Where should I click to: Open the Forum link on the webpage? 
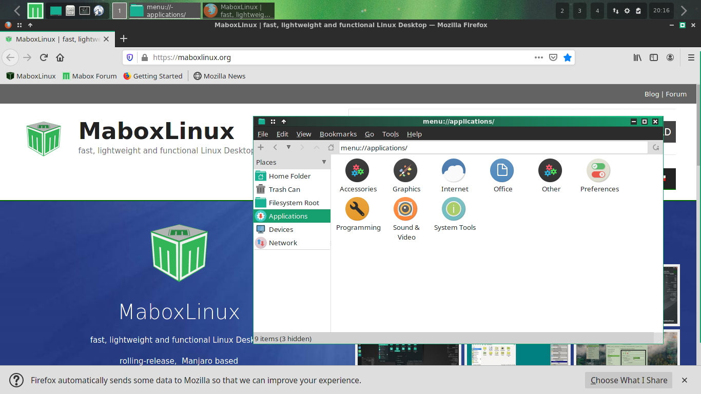[676, 94]
